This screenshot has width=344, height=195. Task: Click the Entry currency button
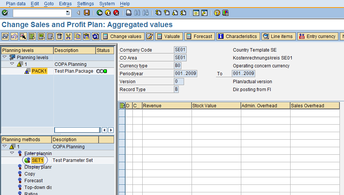[318, 36]
